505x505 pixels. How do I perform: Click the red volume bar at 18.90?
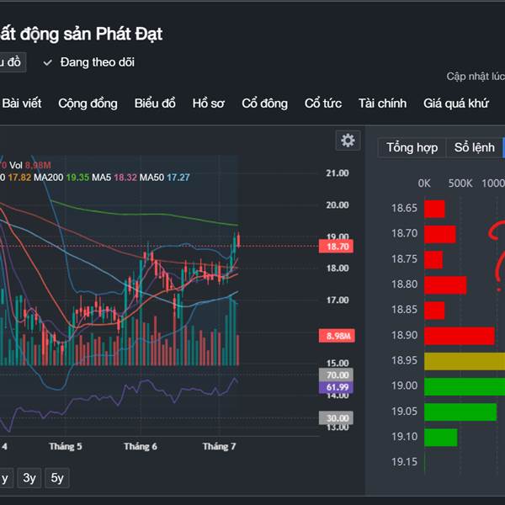(x=460, y=336)
